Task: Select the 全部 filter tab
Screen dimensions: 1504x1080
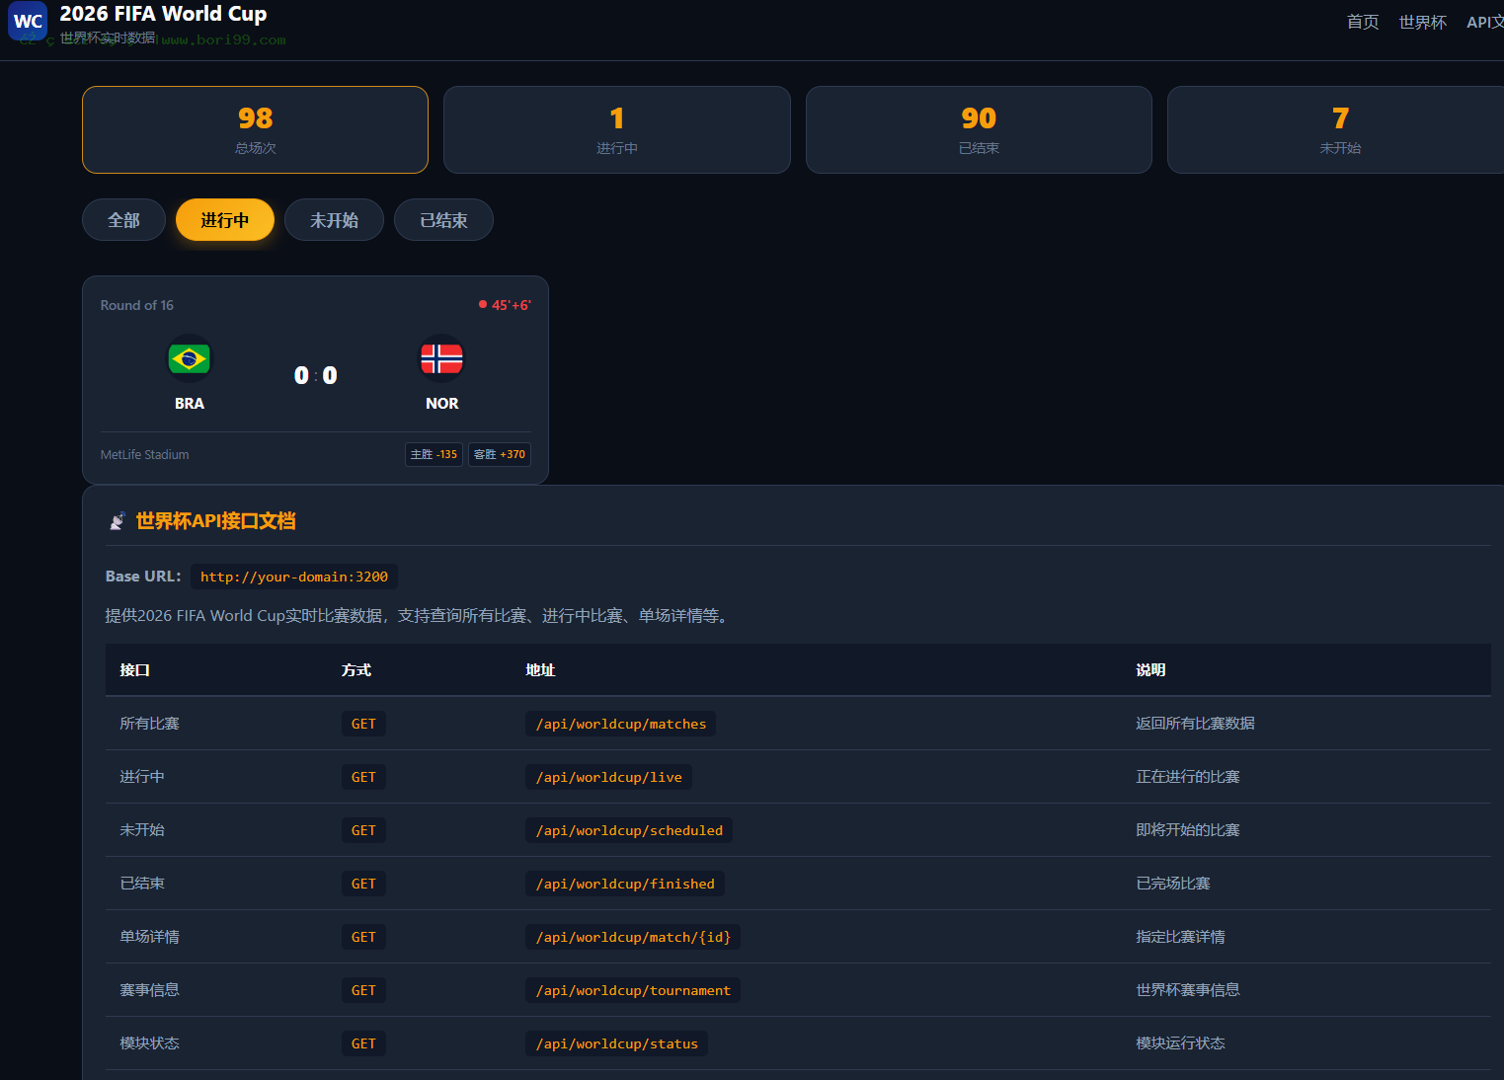Action: (123, 220)
